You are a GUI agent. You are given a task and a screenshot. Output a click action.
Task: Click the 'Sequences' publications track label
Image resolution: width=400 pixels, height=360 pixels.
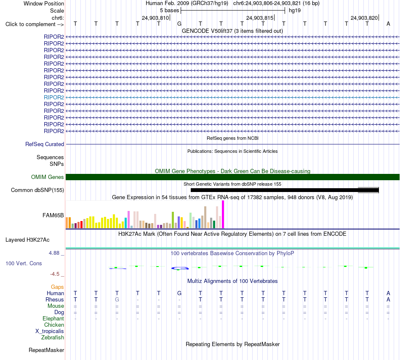pos(50,157)
